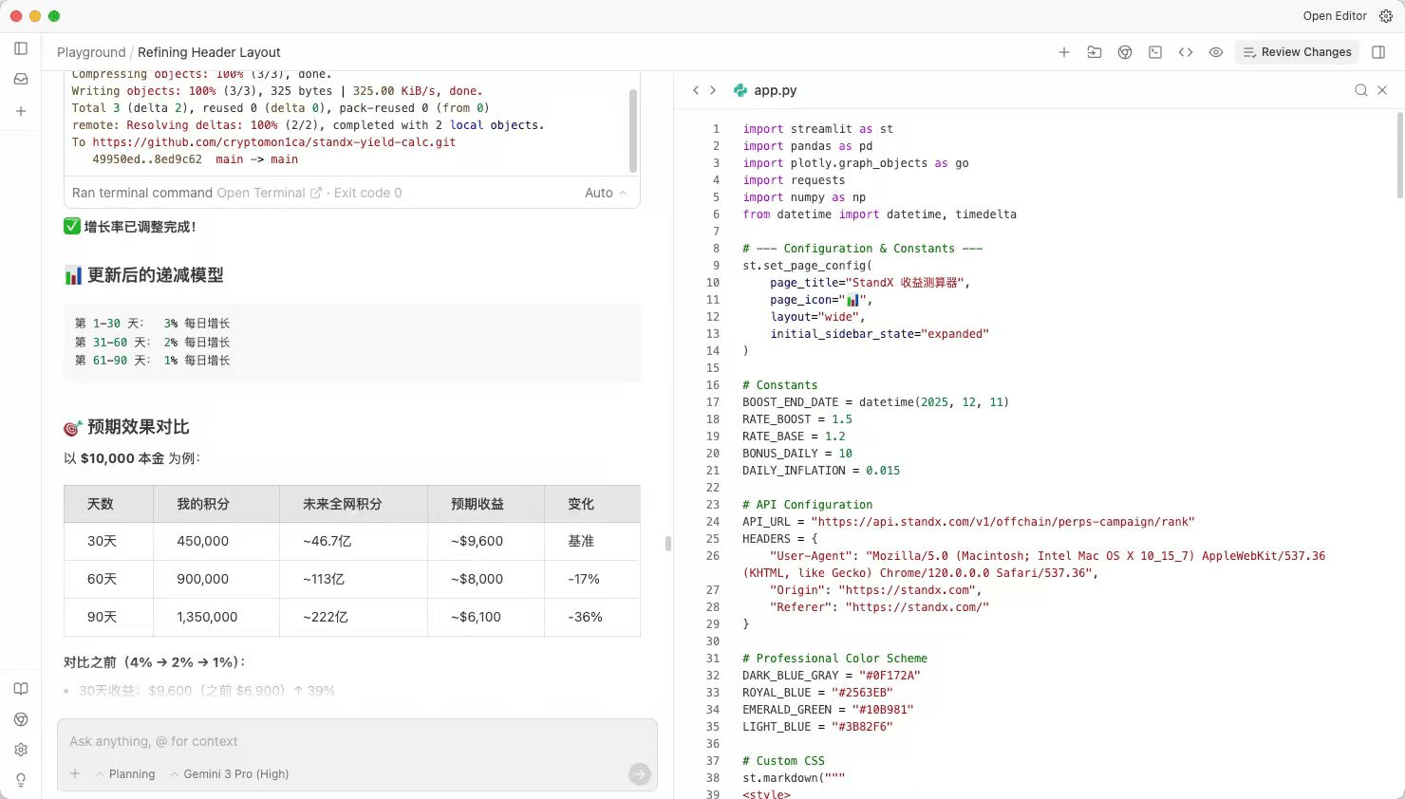Open settings gear in the title bar
This screenshot has width=1405, height=799.
coord(1386,16)
